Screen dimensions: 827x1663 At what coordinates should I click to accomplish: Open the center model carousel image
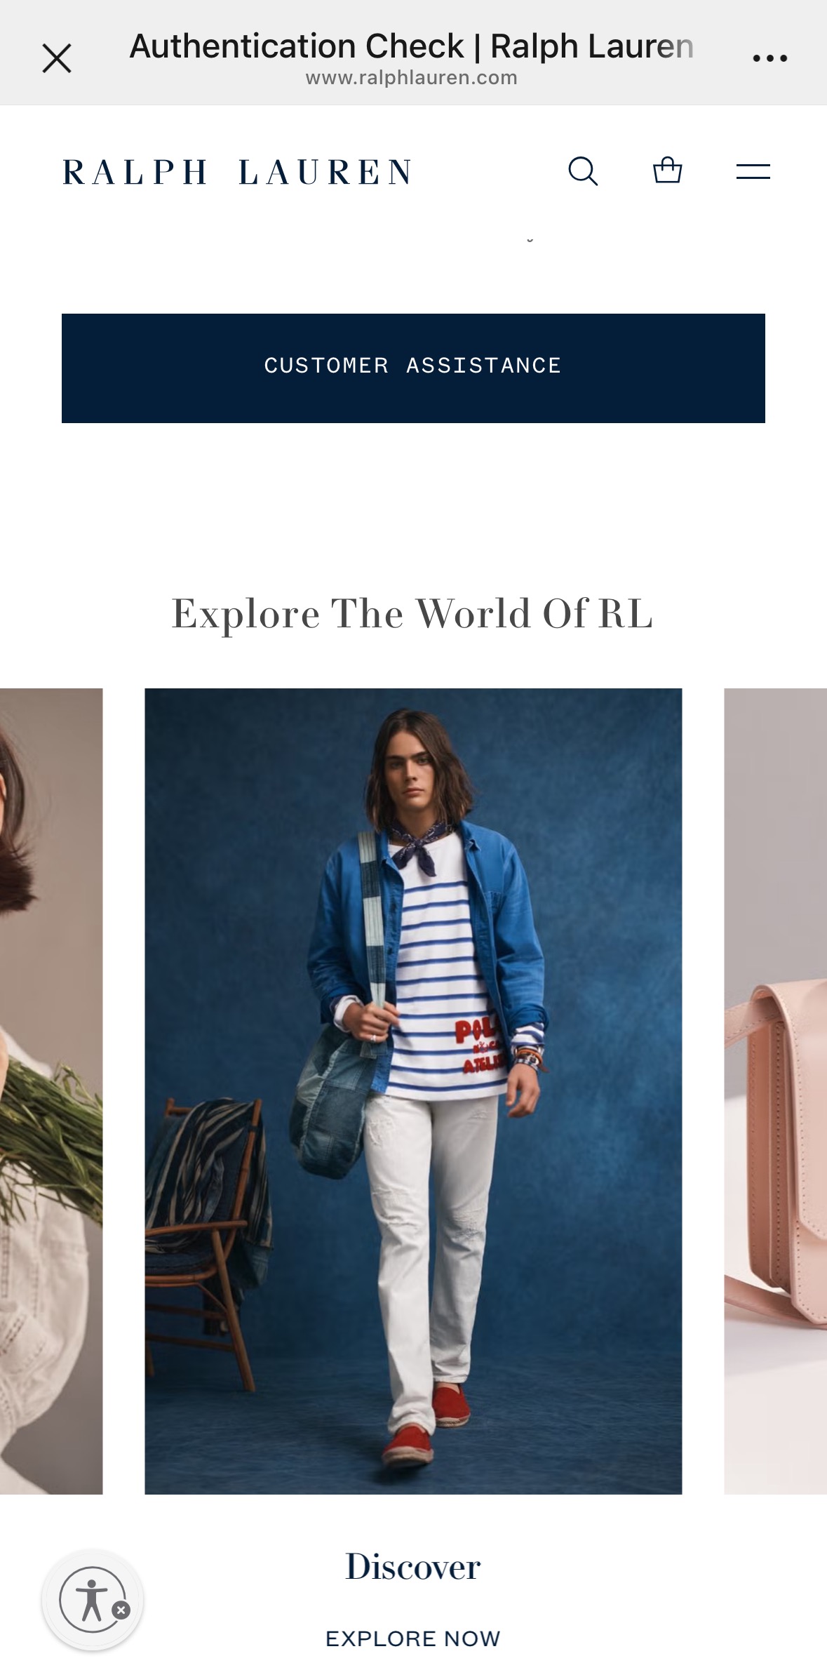(413, 1091)
